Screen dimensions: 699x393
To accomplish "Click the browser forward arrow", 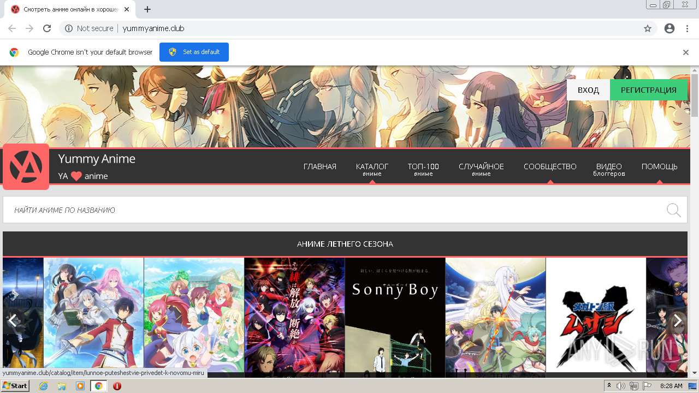I will (x=29, y=28).
